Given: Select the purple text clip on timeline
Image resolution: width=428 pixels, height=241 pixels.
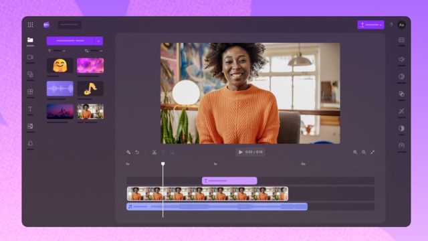Looking at the screenshot, I should (x=229, y=181).
